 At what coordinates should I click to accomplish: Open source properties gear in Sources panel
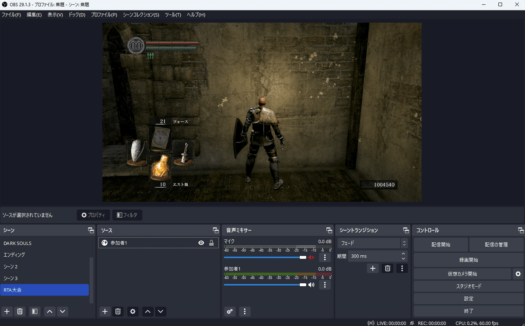133,311
